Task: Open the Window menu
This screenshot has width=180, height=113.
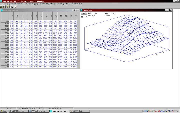Action: (75, 4)
